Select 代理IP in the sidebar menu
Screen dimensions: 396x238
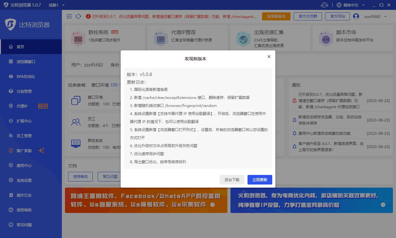pos(22,106)
